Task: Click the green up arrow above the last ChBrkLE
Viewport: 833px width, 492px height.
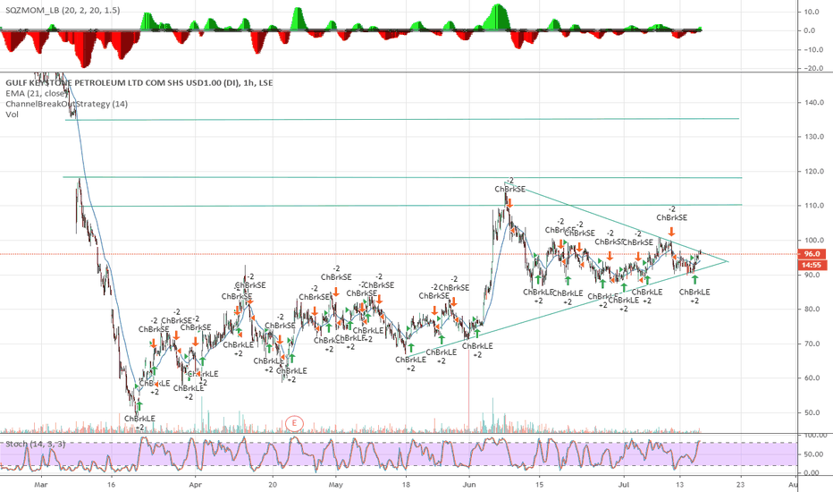Action: tap(694, 279)
